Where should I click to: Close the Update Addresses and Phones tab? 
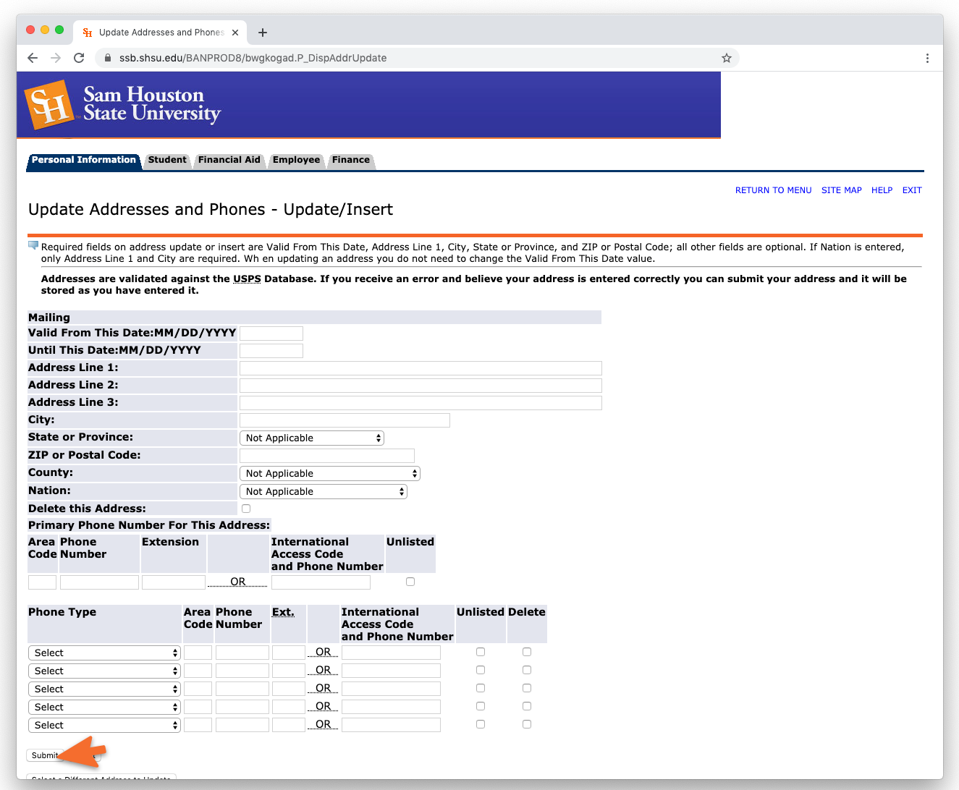click(235, 33)
